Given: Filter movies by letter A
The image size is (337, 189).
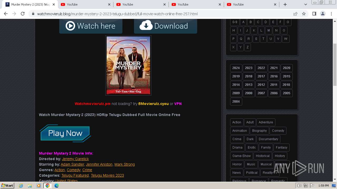Looking at the screenshot, I should [243, 22].
